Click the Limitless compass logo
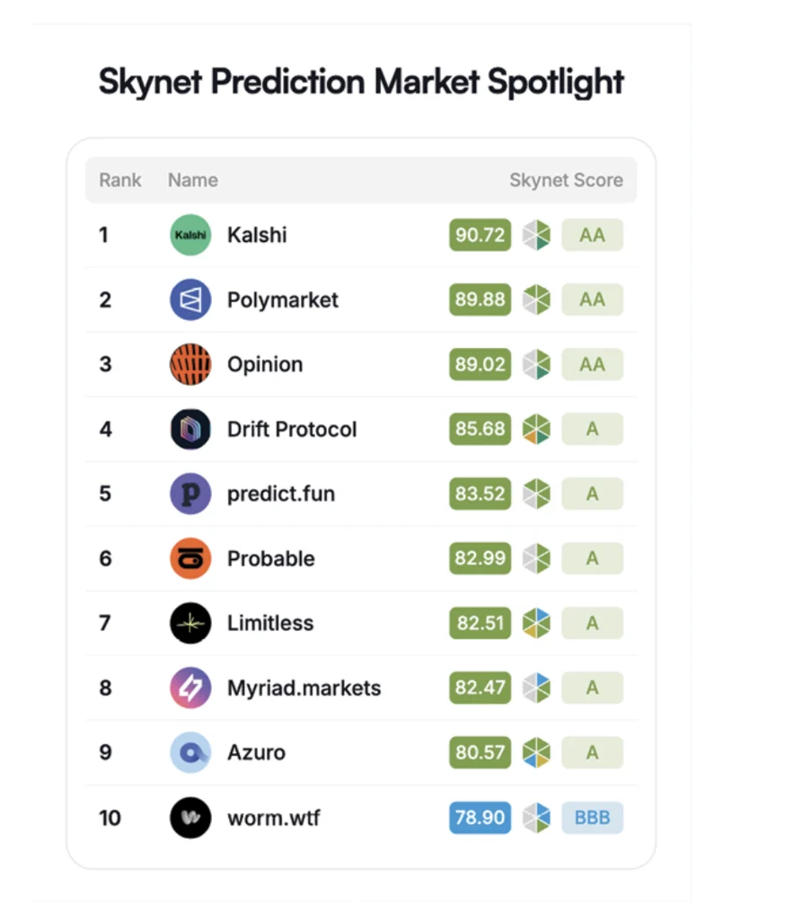 click(x=190, y=623)
